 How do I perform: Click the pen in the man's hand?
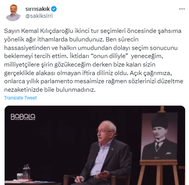click(x=77, y=179)
